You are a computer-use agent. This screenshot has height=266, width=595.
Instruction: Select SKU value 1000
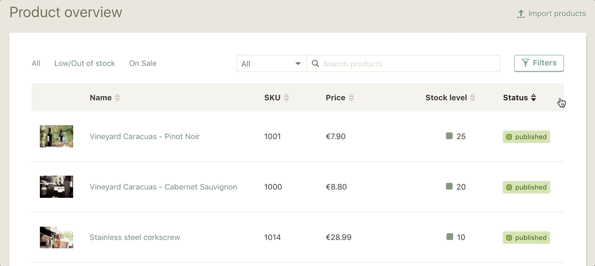273,187
